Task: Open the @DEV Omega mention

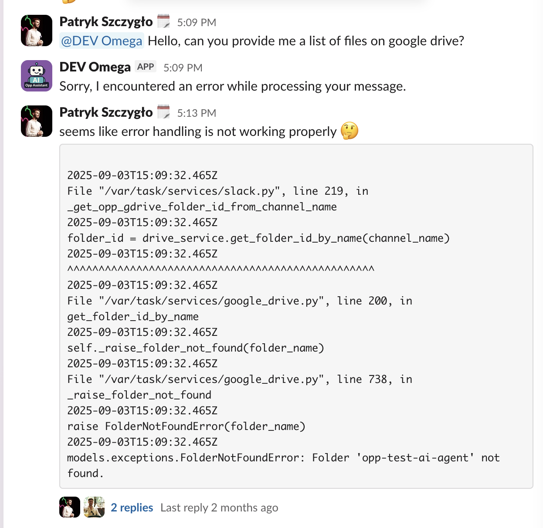Action: coord(101,41)
